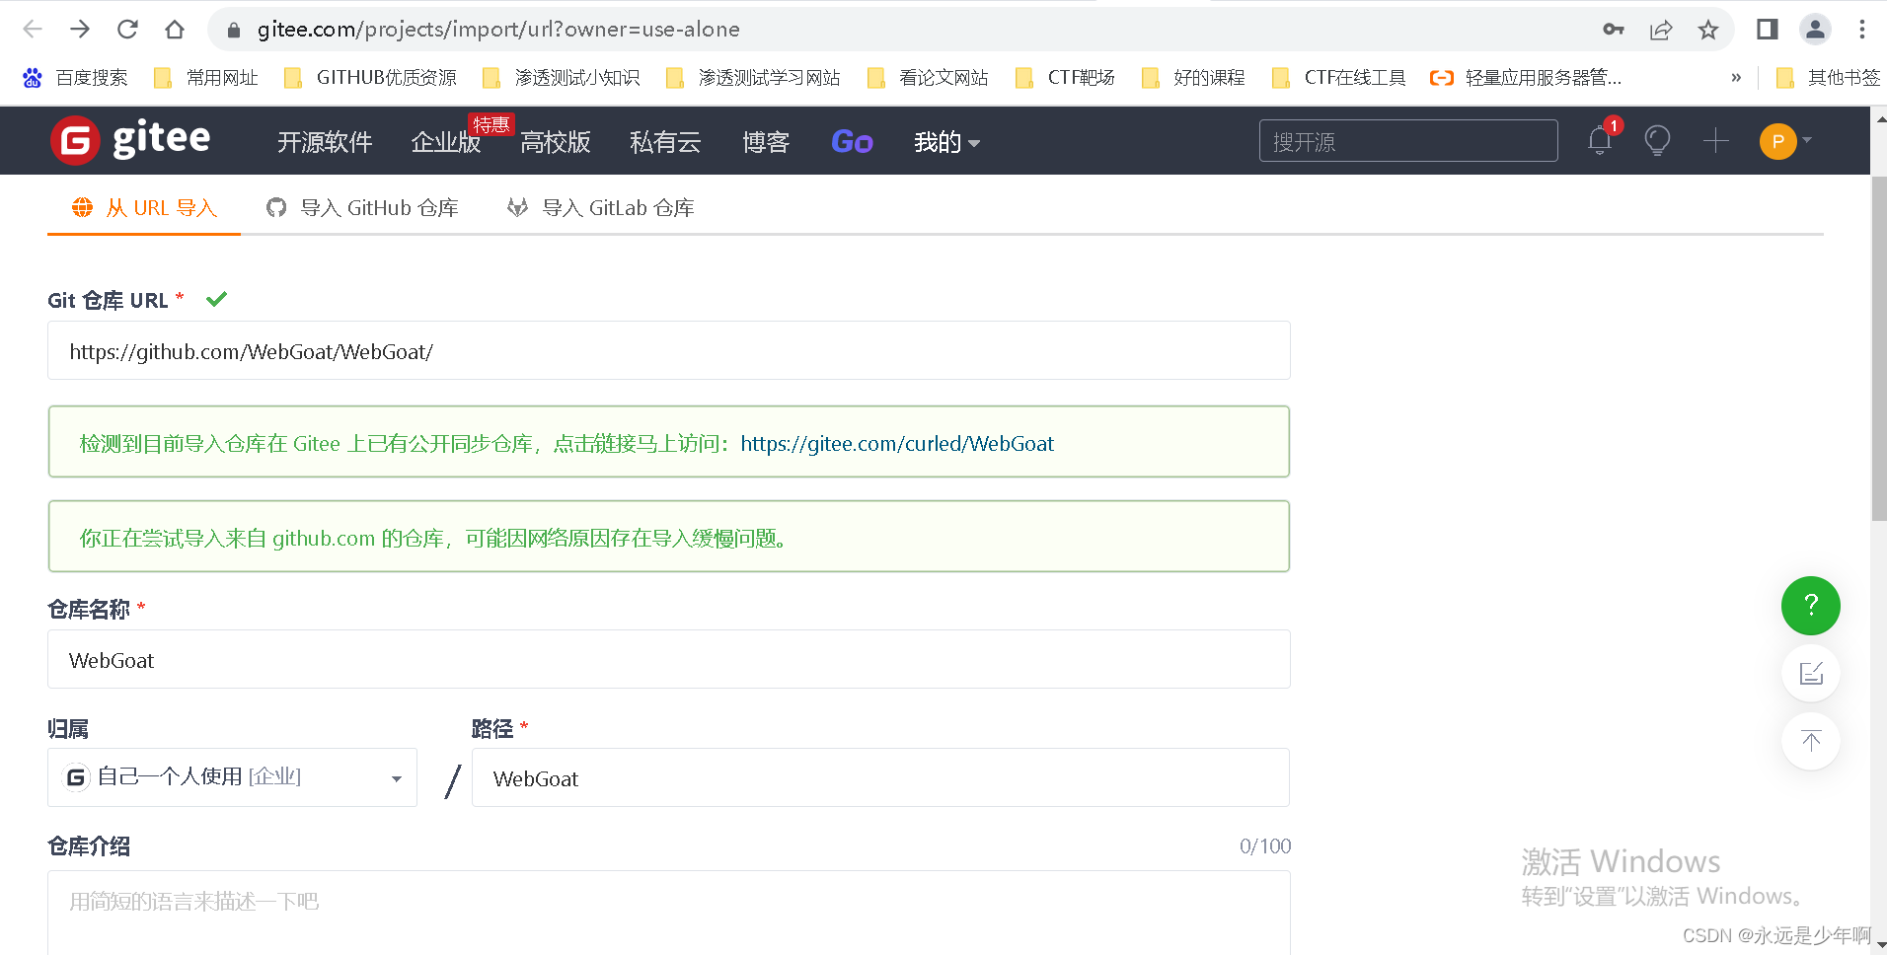Bookmark this page with star icon
This screenshot has height=955, width=1887.
pos(1708,30)
